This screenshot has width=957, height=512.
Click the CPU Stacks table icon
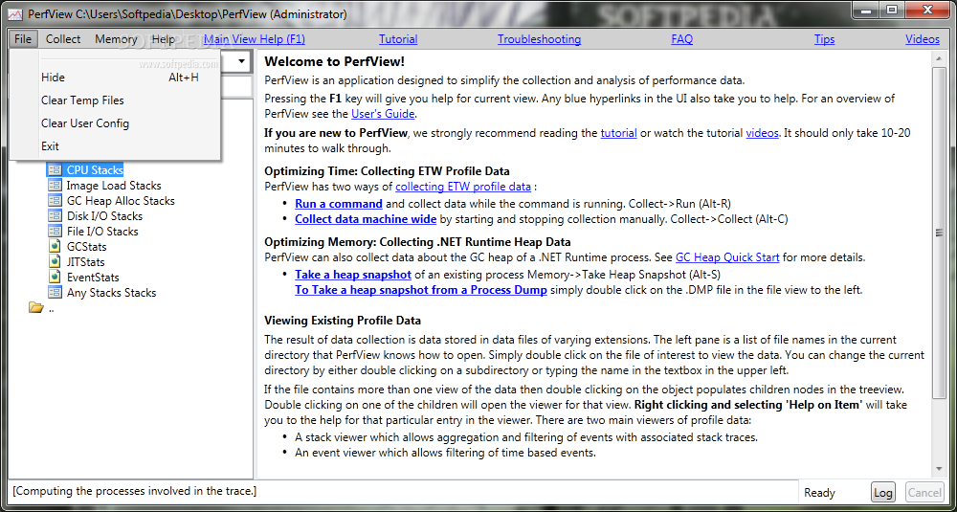tap(55, 170)
